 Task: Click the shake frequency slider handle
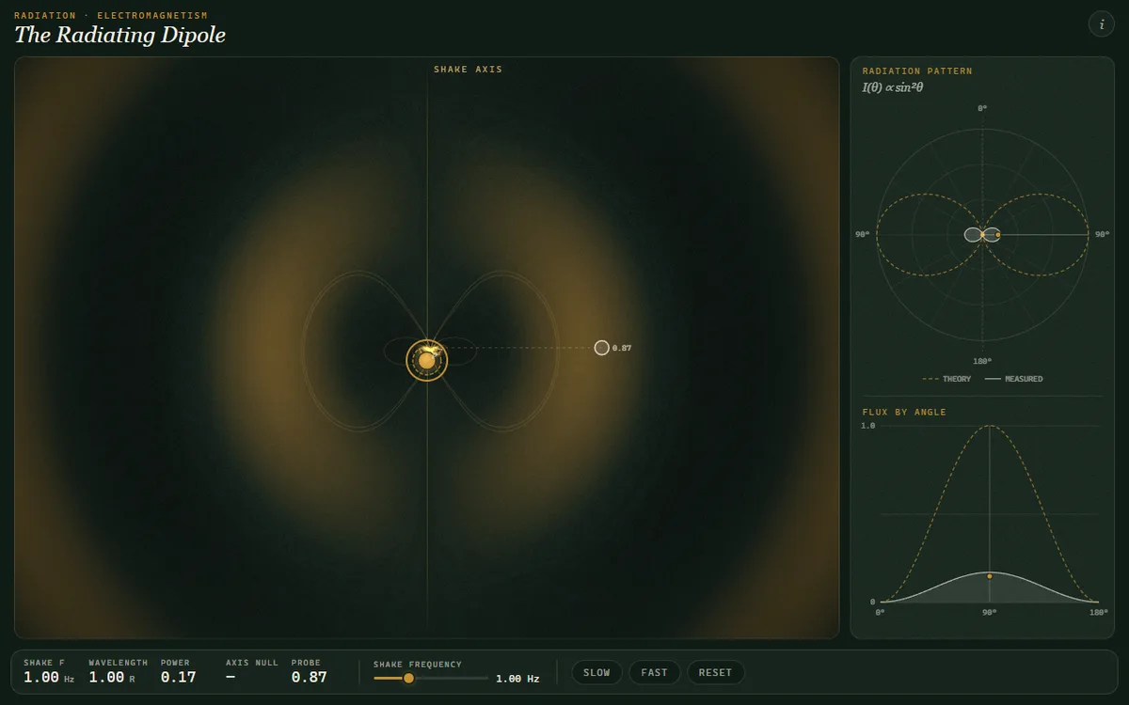(x=408, y=678)
